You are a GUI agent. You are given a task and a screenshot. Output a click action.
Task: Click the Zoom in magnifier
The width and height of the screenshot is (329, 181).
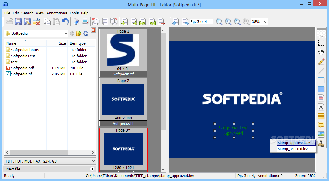228,22
